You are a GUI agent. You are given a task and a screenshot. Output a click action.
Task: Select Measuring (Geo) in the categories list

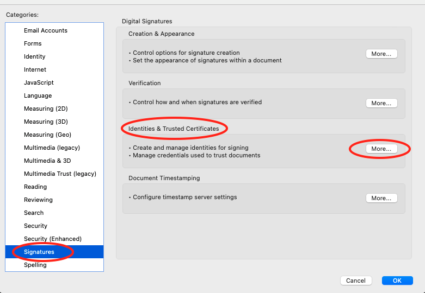pos(54,135)
